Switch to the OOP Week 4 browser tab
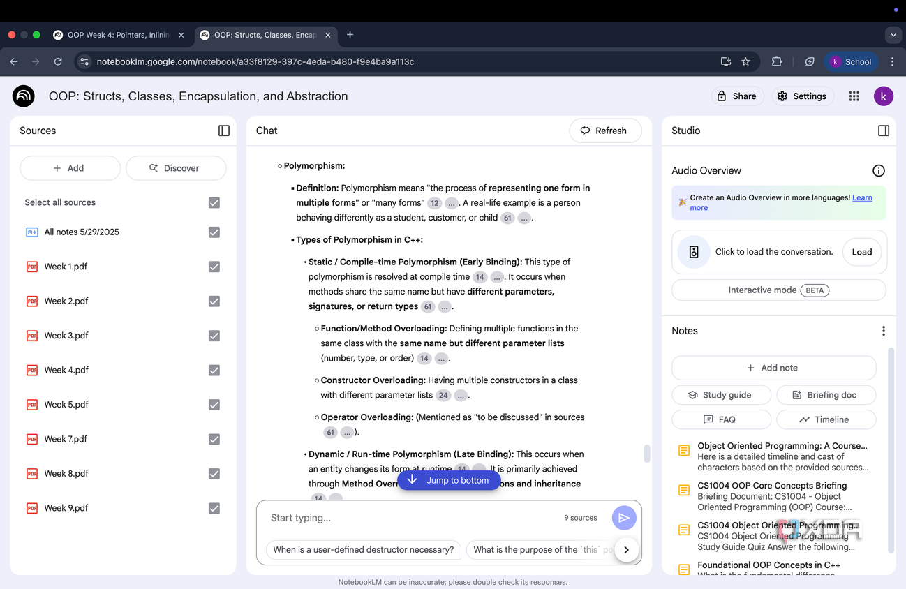The width and height of the screenshot is (906, 589). click(x=119, y=35)
